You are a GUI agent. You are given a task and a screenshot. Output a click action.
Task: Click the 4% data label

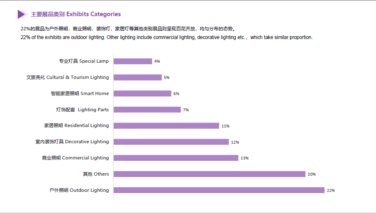pos(157,61)
